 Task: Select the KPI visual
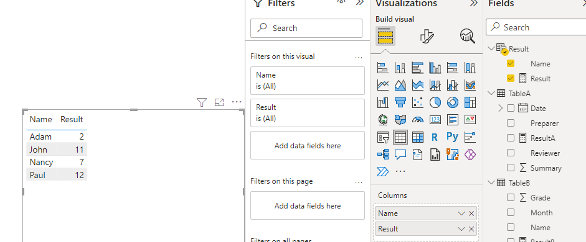point(470,120)
